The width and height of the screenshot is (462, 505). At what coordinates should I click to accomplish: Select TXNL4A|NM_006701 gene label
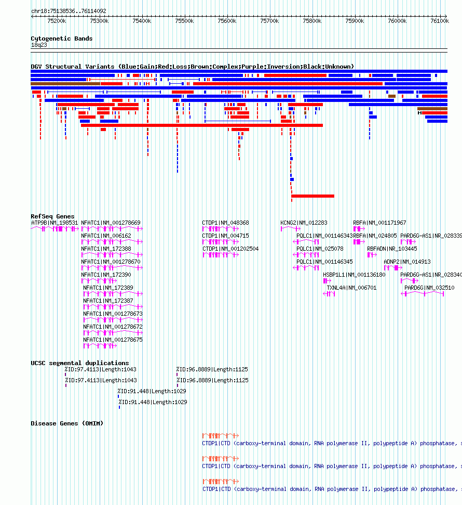[x=351, y=288]
